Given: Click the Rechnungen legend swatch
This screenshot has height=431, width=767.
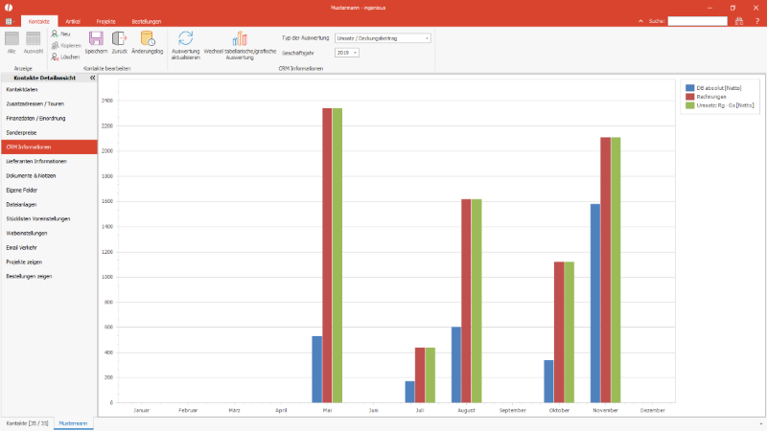Looking at the screenshot, I should 689,97.
